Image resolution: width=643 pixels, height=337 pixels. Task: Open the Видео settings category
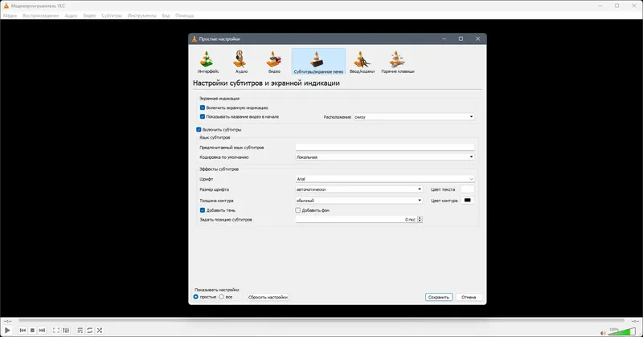coord(274,62)
